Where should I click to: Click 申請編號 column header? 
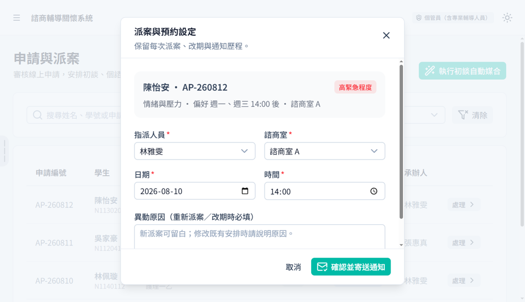[51, 173]
